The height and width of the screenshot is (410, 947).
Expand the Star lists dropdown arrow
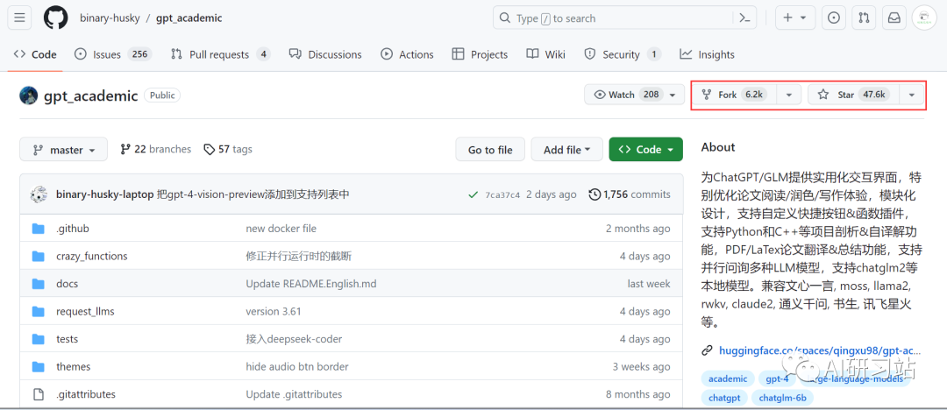click(x=911, y=95)
